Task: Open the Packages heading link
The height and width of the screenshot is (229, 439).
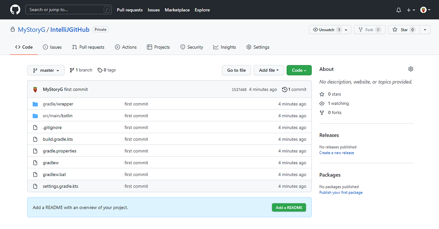Action: (330, 175)
